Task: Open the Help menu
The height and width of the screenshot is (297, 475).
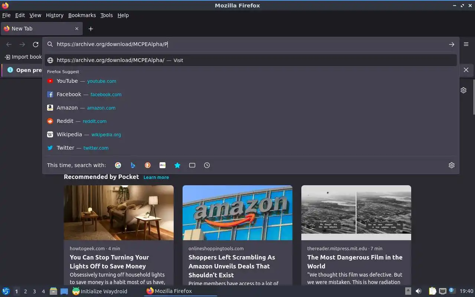Action: (x=123, y=15)
